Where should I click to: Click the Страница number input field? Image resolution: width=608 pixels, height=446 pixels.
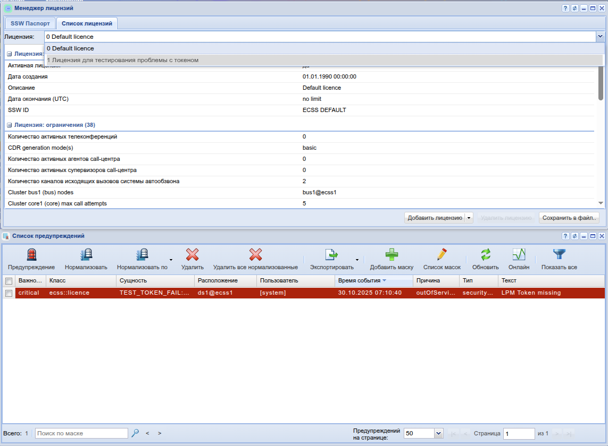coord(519,434)
